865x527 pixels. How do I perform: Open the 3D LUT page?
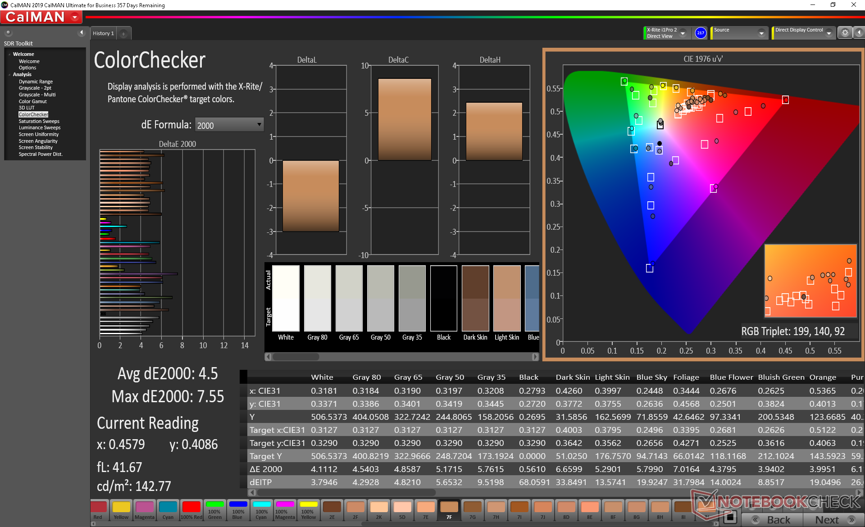coord(26,108)
